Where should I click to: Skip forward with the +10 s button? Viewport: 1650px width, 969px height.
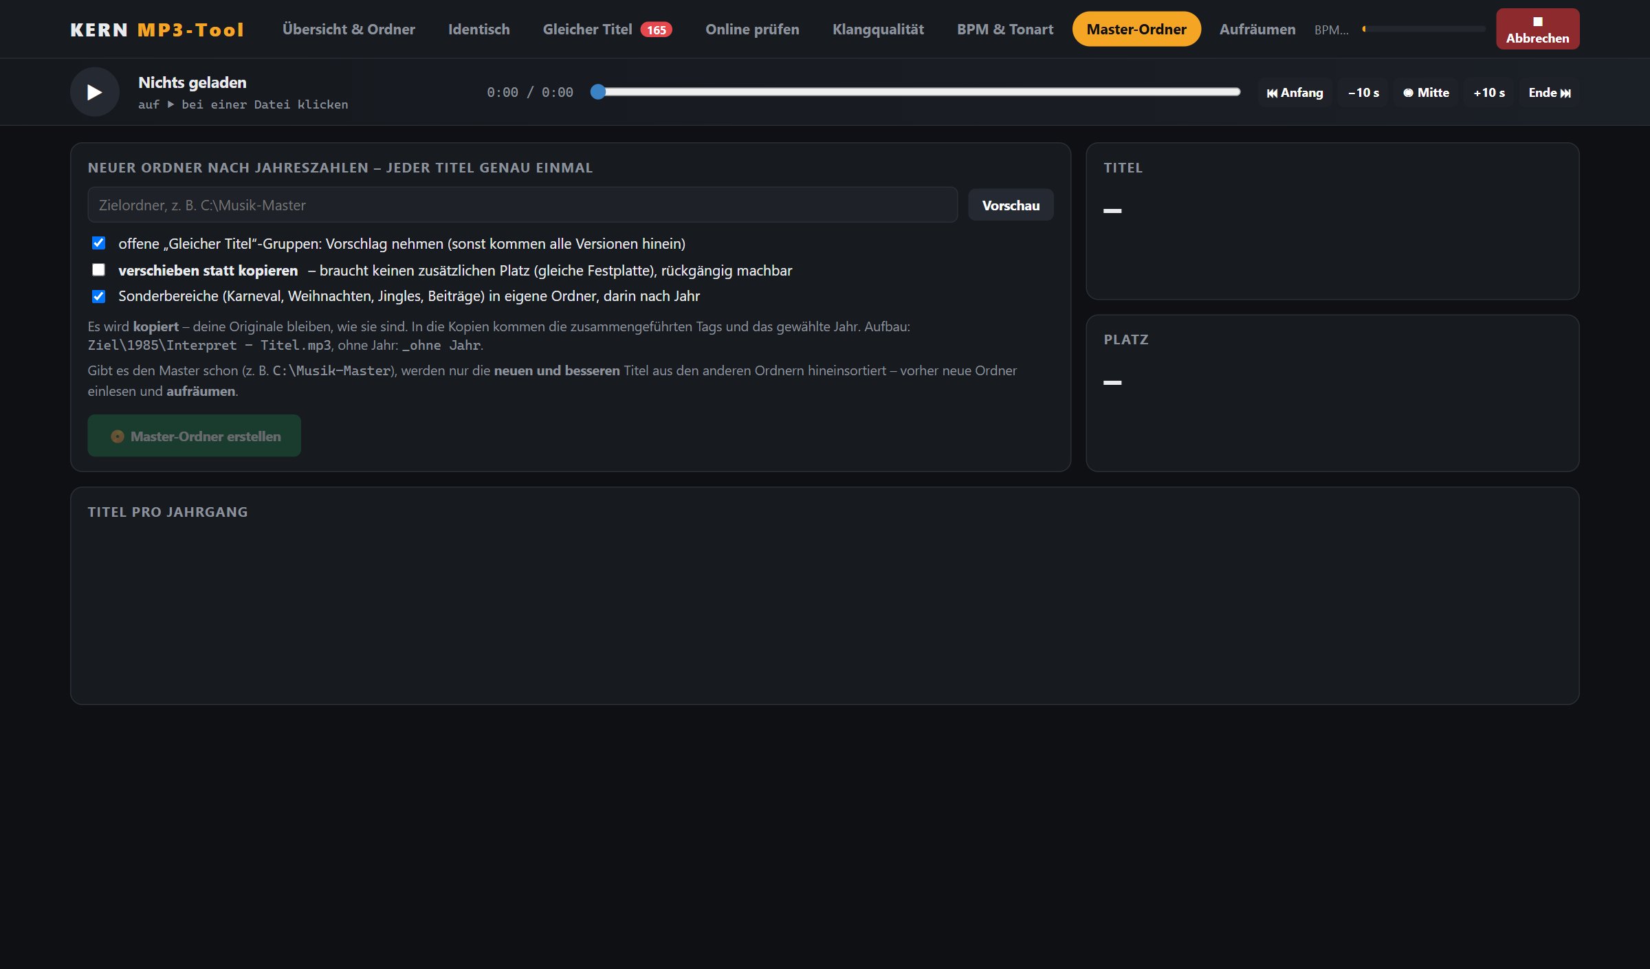(x=1489, y=93)
